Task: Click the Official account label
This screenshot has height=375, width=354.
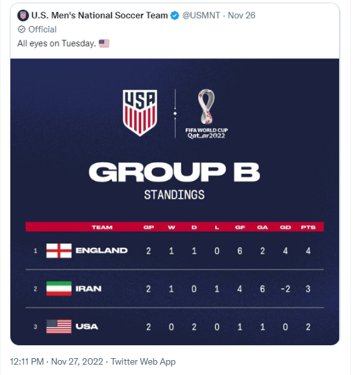Action: tap(42, 29)
